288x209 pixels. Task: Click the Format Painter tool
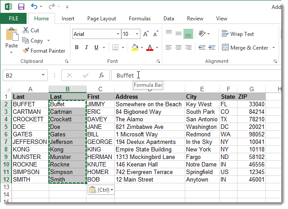(x=43, y=51)
